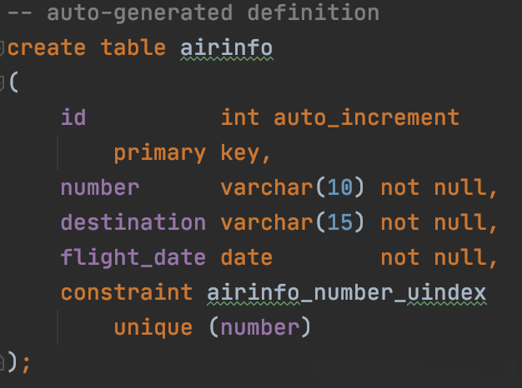The height and width of the screenshot is (388, 522).
Task: Click the airinfo_number_uindex constraint name
Action: coord(345,293)
